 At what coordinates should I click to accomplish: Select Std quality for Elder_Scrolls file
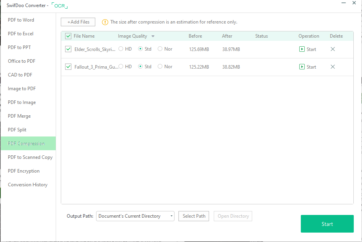(x=140, y=49)
